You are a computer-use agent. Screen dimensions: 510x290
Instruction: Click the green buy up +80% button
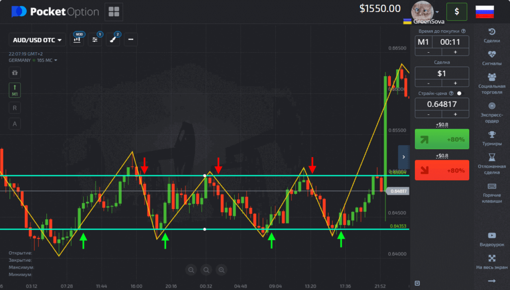[x=442, y=140]
